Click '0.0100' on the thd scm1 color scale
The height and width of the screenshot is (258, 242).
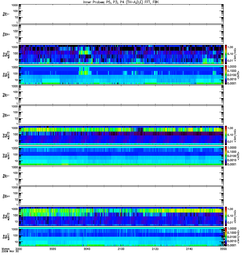click(x=232, y=156)
